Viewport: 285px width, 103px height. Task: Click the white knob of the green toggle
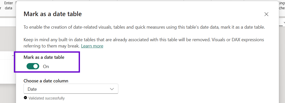(36, 66)
